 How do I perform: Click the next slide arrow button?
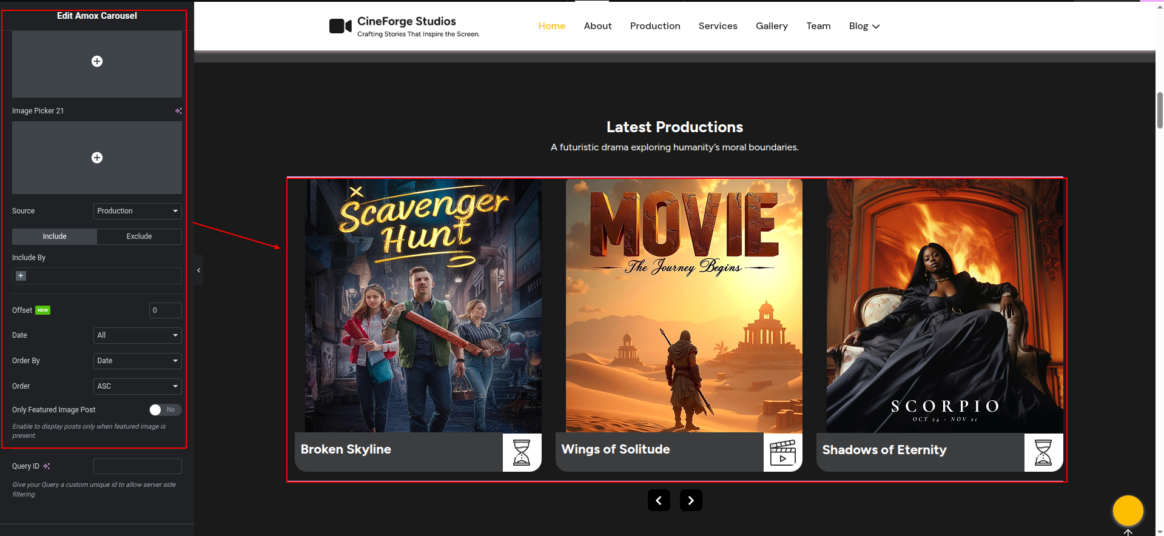pos(691,500)
